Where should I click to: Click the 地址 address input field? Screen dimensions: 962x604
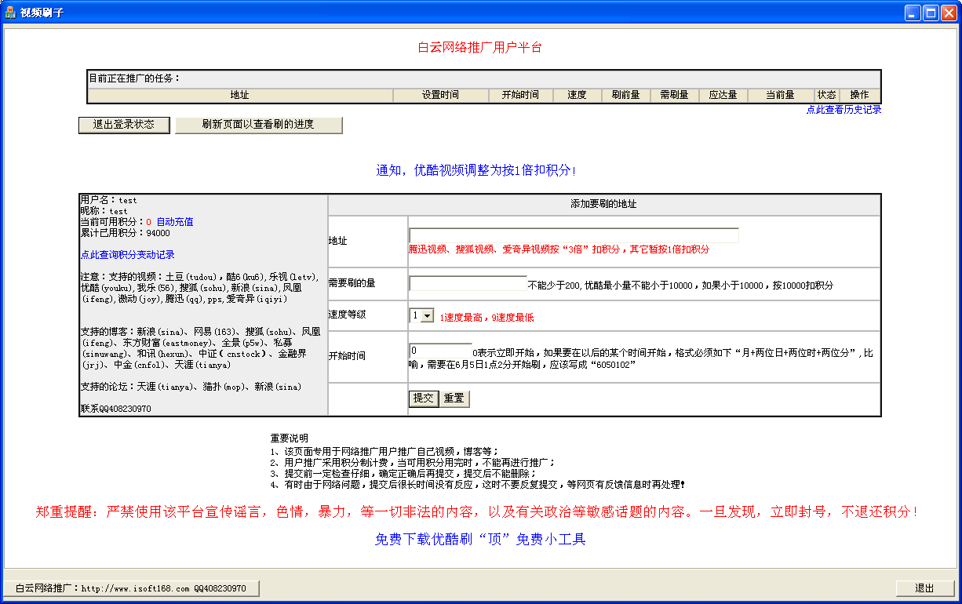point(574,235)
